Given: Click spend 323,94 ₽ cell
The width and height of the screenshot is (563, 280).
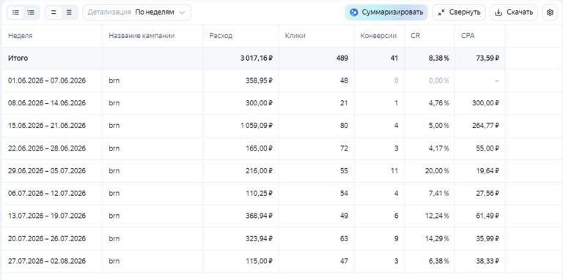Looking at the screenshot, I should click(260, 238).
